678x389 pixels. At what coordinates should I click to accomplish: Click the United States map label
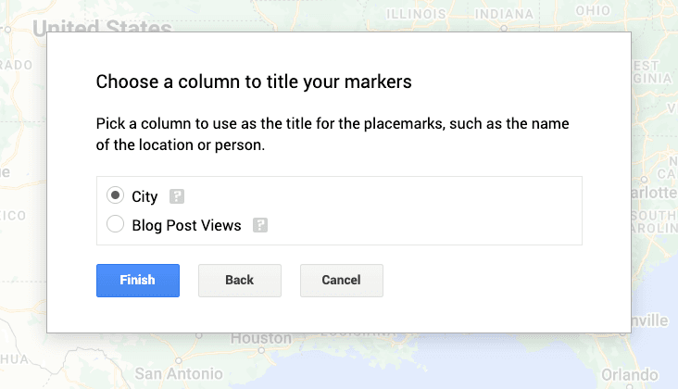[102, 27]
